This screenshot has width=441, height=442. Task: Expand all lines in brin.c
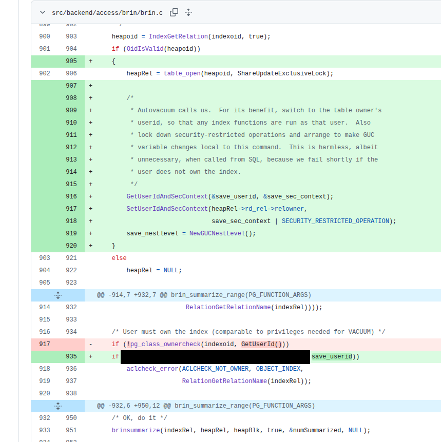point(188,12)
